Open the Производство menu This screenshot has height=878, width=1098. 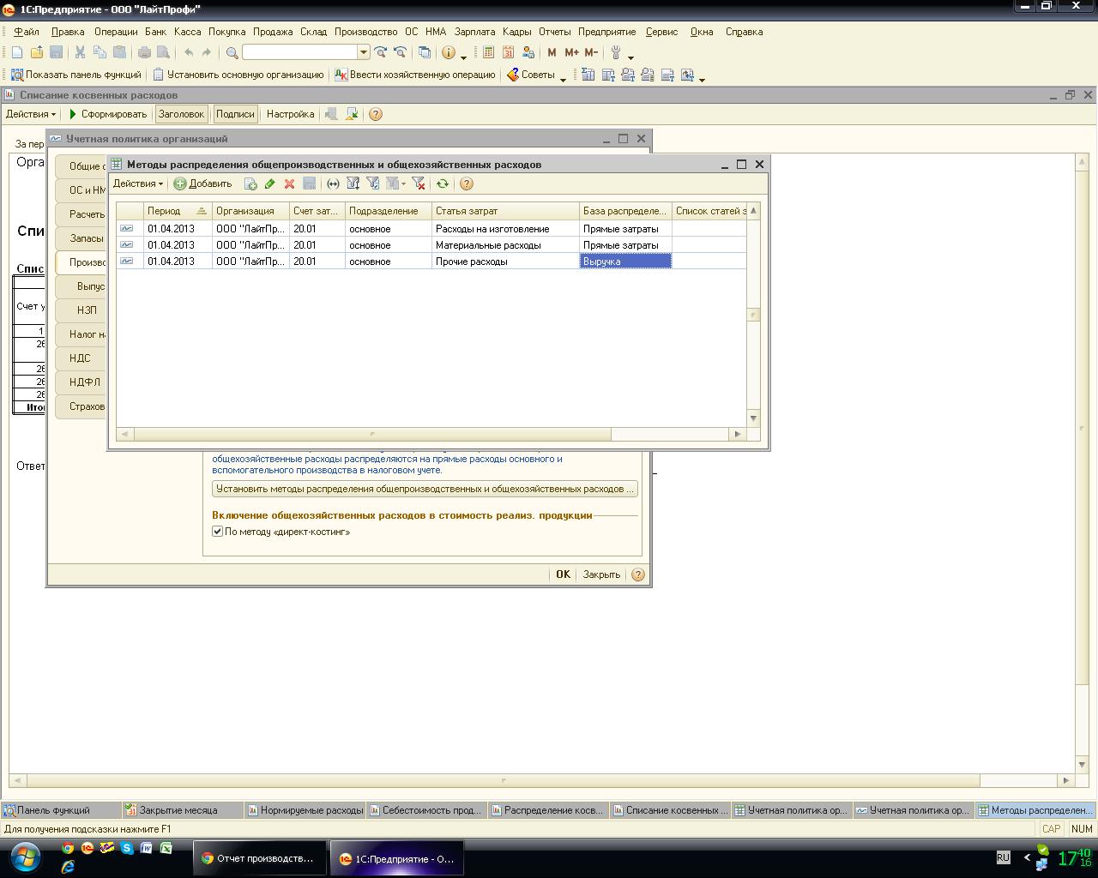click(365, 32)
